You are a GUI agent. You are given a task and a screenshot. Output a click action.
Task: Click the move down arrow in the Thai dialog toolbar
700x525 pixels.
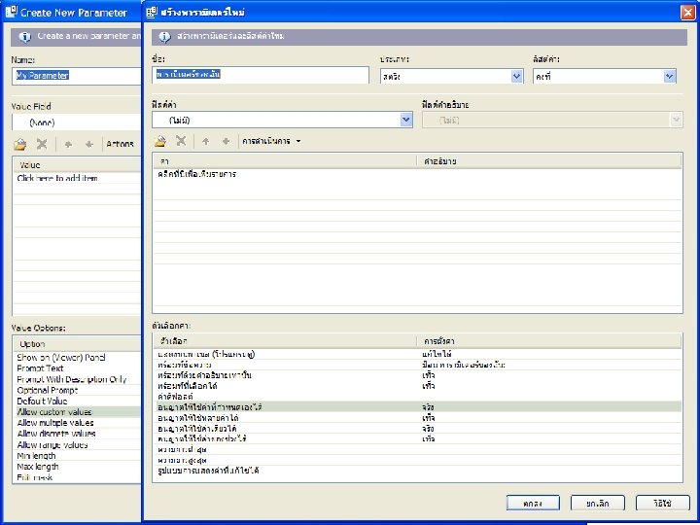[x=226, y=141]
